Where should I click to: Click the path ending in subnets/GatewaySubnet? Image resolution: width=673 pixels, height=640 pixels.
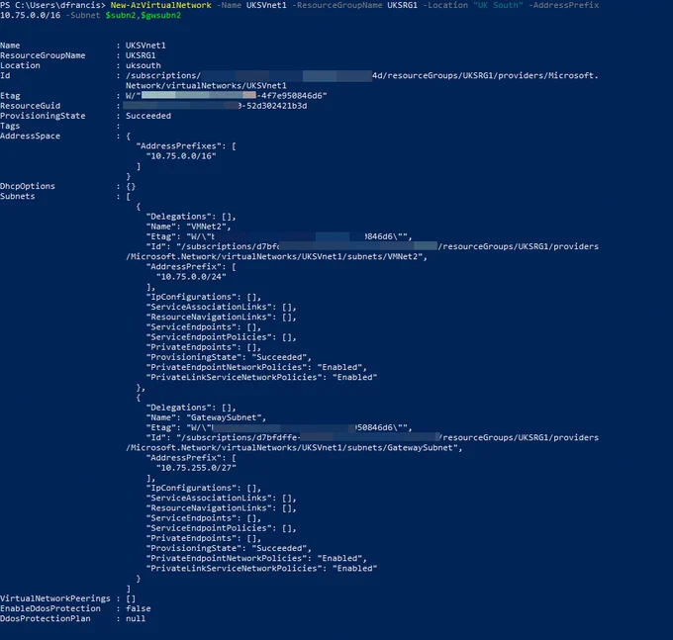pyautogui.click(x=294, y=447)
